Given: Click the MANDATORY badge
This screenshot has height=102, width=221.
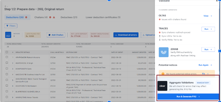Looking at the screenshot, I should pos(203,83).
